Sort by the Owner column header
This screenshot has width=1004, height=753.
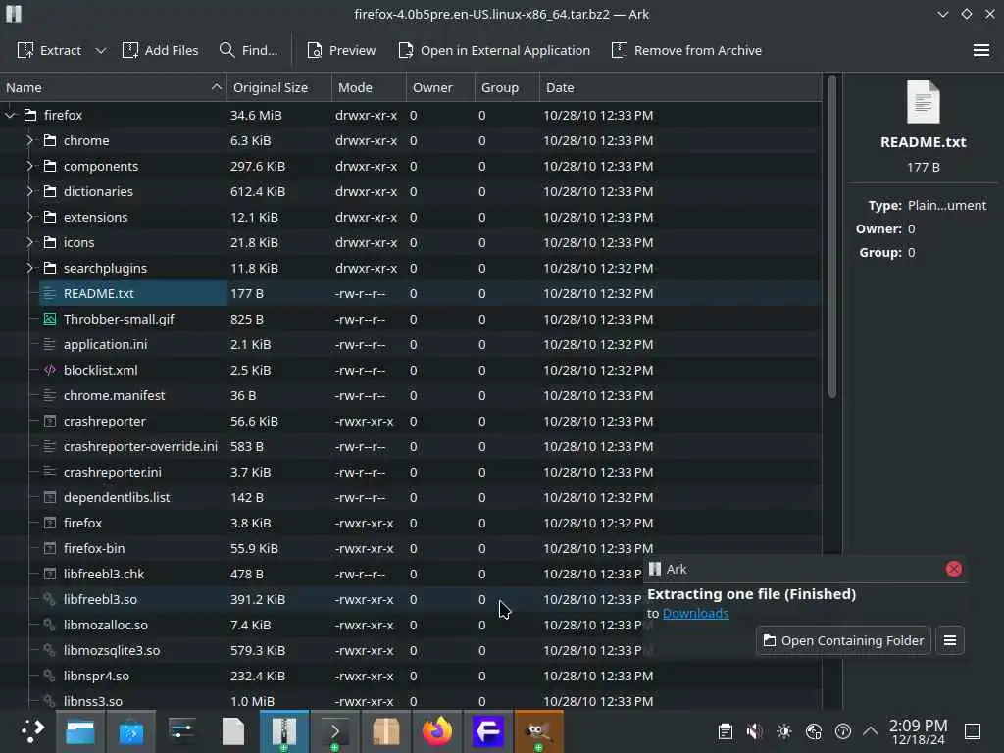440,87
